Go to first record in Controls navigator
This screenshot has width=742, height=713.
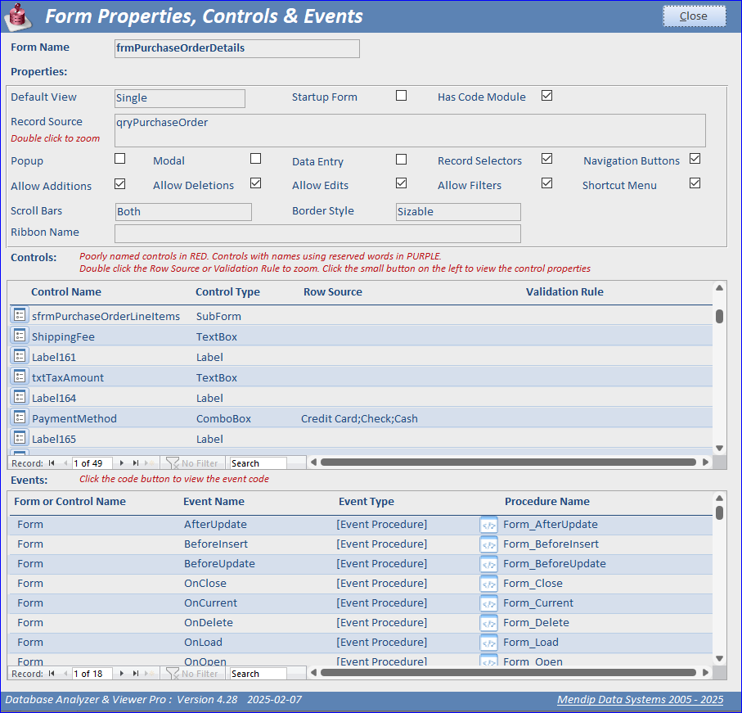(52, 463)
